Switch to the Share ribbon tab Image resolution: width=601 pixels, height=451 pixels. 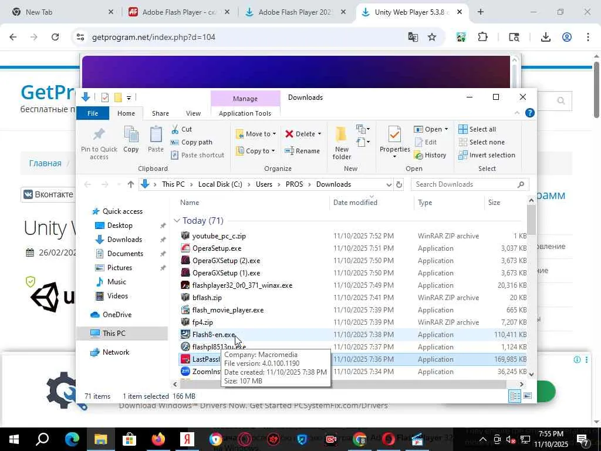pyautogui.click(x=160, y=113)
